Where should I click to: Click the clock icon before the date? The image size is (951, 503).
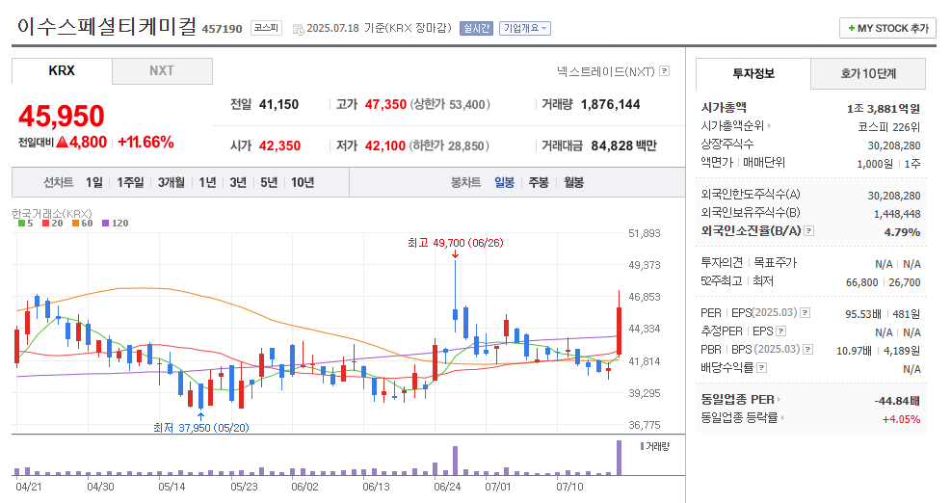point(298,29)
